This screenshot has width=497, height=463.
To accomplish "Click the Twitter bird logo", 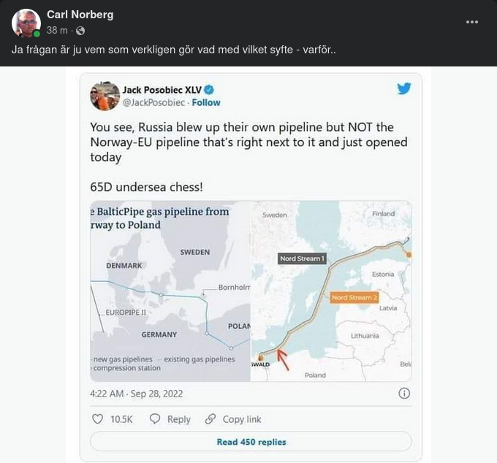I will click(x=403, y=89).
